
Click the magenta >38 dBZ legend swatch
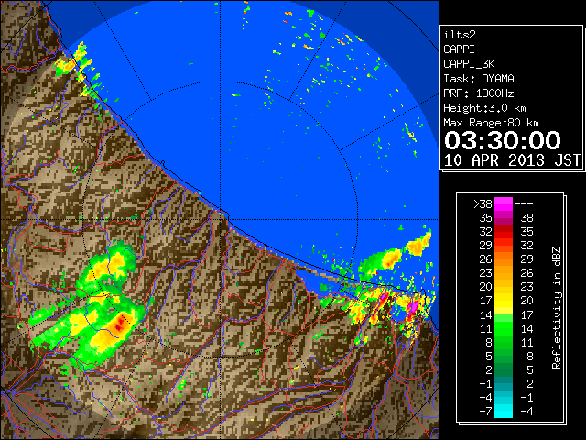coord(504,203)
